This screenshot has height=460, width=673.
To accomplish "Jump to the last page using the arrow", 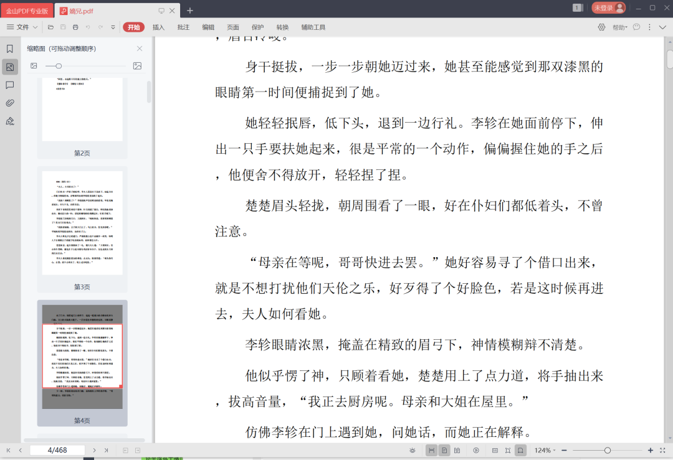I will (x=107, y=450).
